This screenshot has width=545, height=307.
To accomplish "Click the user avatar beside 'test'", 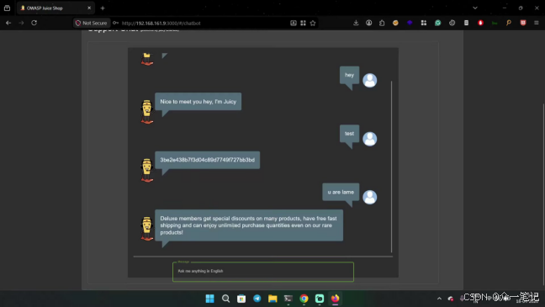I will [x=370, y=139].
